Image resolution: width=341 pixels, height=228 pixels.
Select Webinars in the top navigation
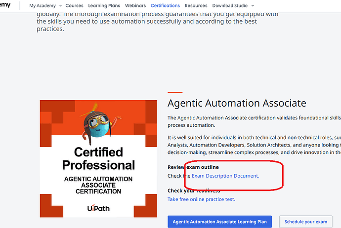135,5
